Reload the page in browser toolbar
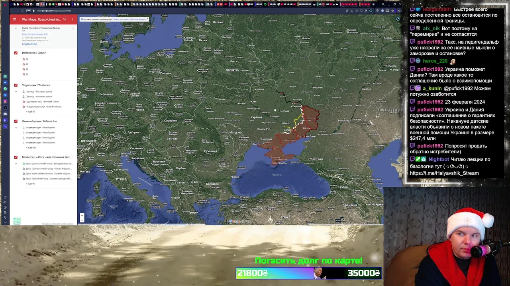This screenshot has height=286, width=510. (22, 11)
